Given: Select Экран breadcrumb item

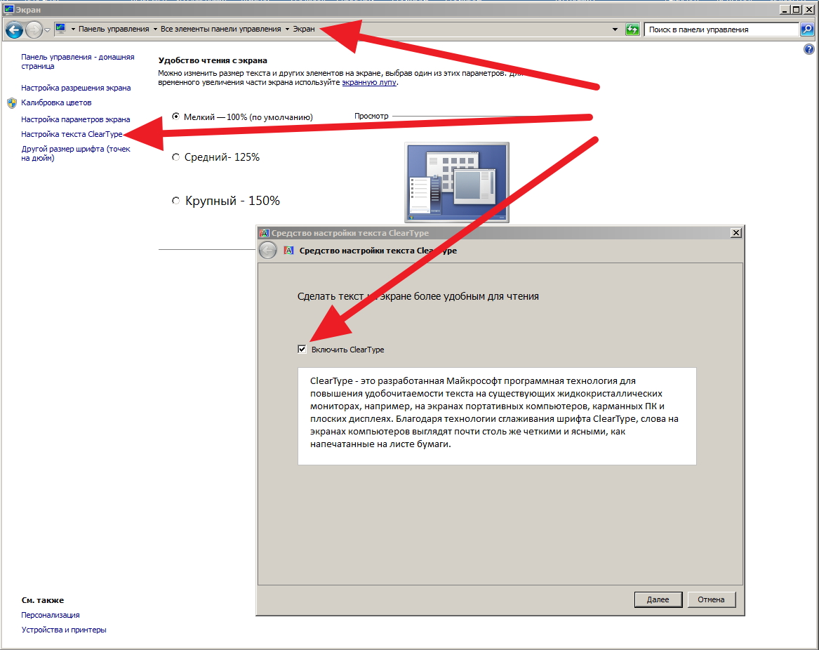Looking at the screenshot, I should [303, 29].
